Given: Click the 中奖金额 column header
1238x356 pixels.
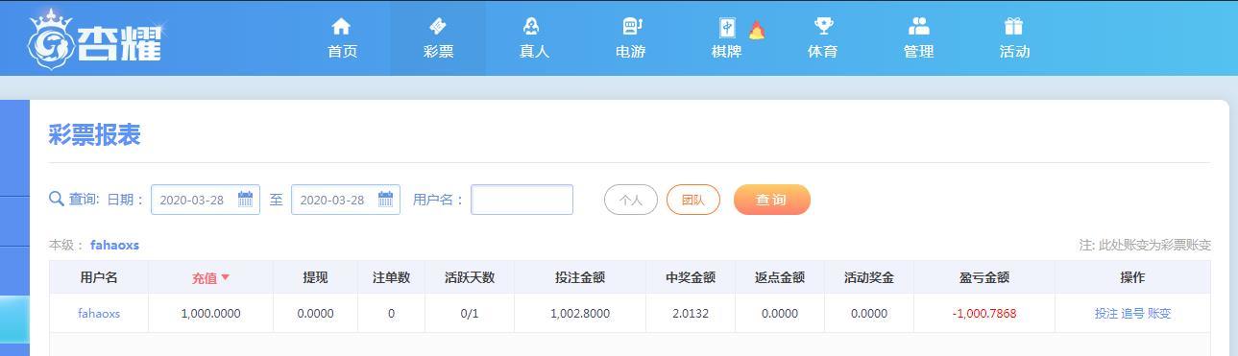Looking at the screenshot, I should tap(691, 277).
